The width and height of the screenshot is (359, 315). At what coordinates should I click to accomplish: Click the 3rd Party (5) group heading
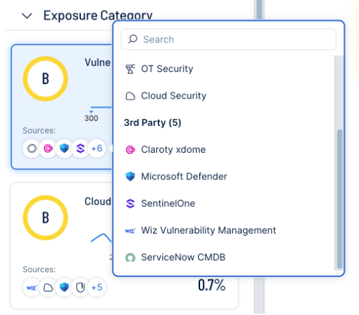coord(153,123)
